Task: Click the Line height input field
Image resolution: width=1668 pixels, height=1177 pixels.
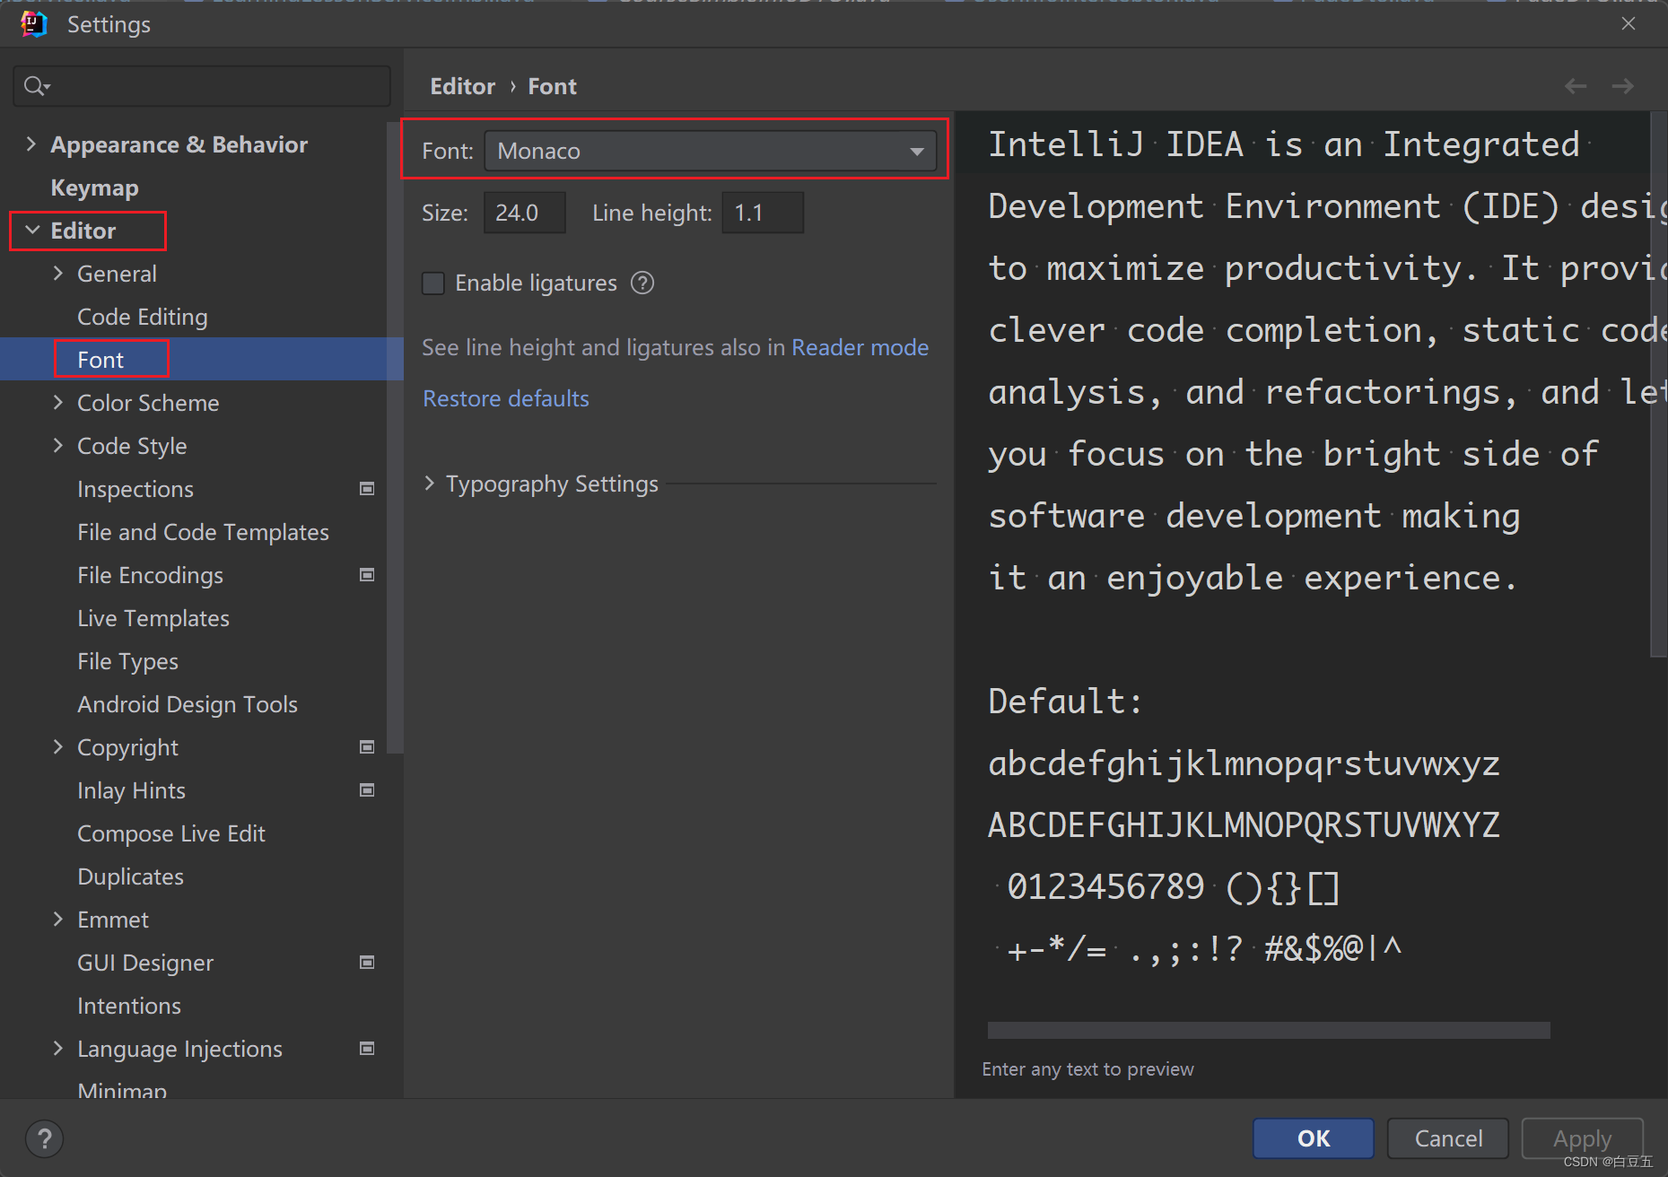Action: [763, 213]
